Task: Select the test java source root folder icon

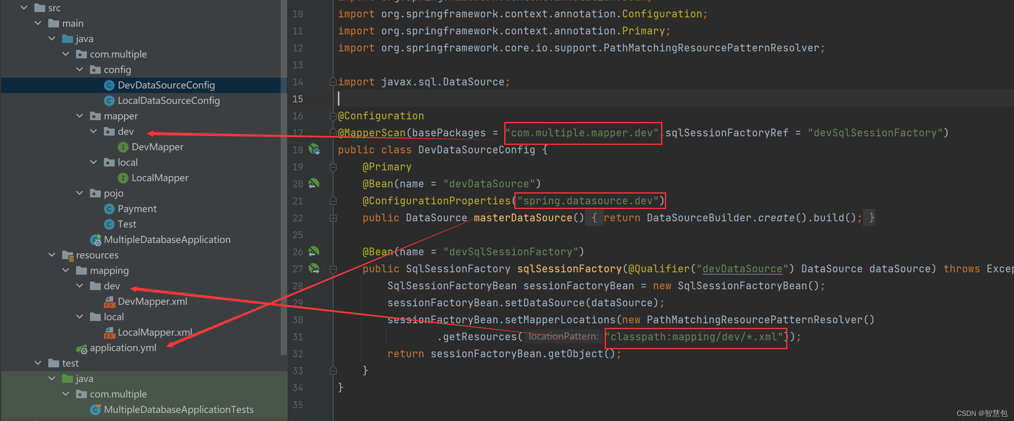Action: coord(67,379)
